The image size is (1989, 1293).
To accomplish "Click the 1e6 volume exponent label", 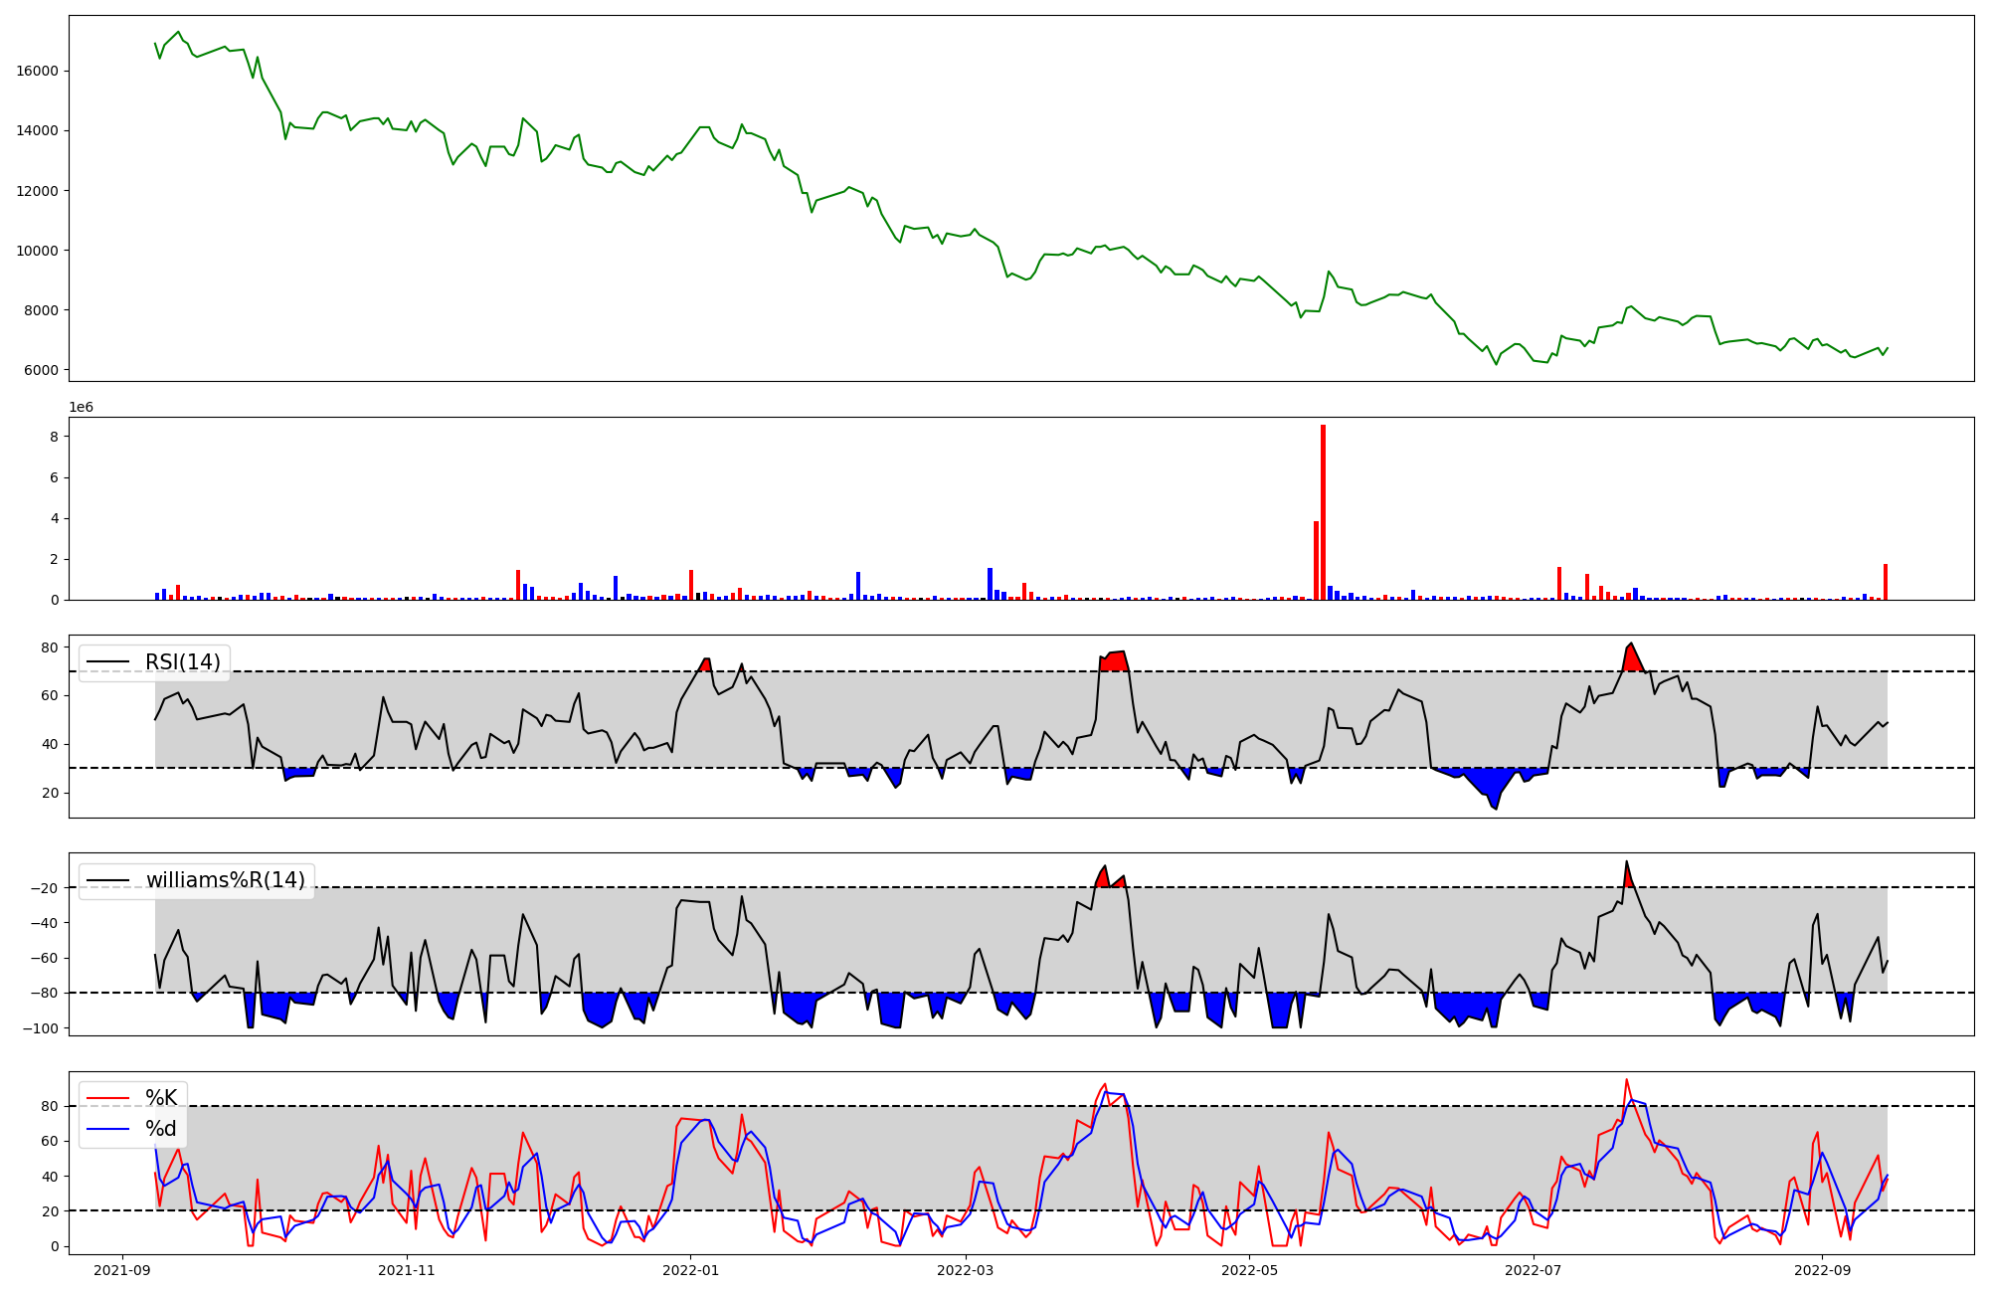I will click(x=81, y=408).
